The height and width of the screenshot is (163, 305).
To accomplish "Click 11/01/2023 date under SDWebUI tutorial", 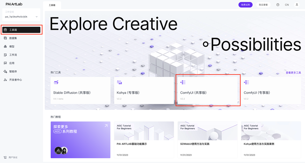I will point(186,155).
